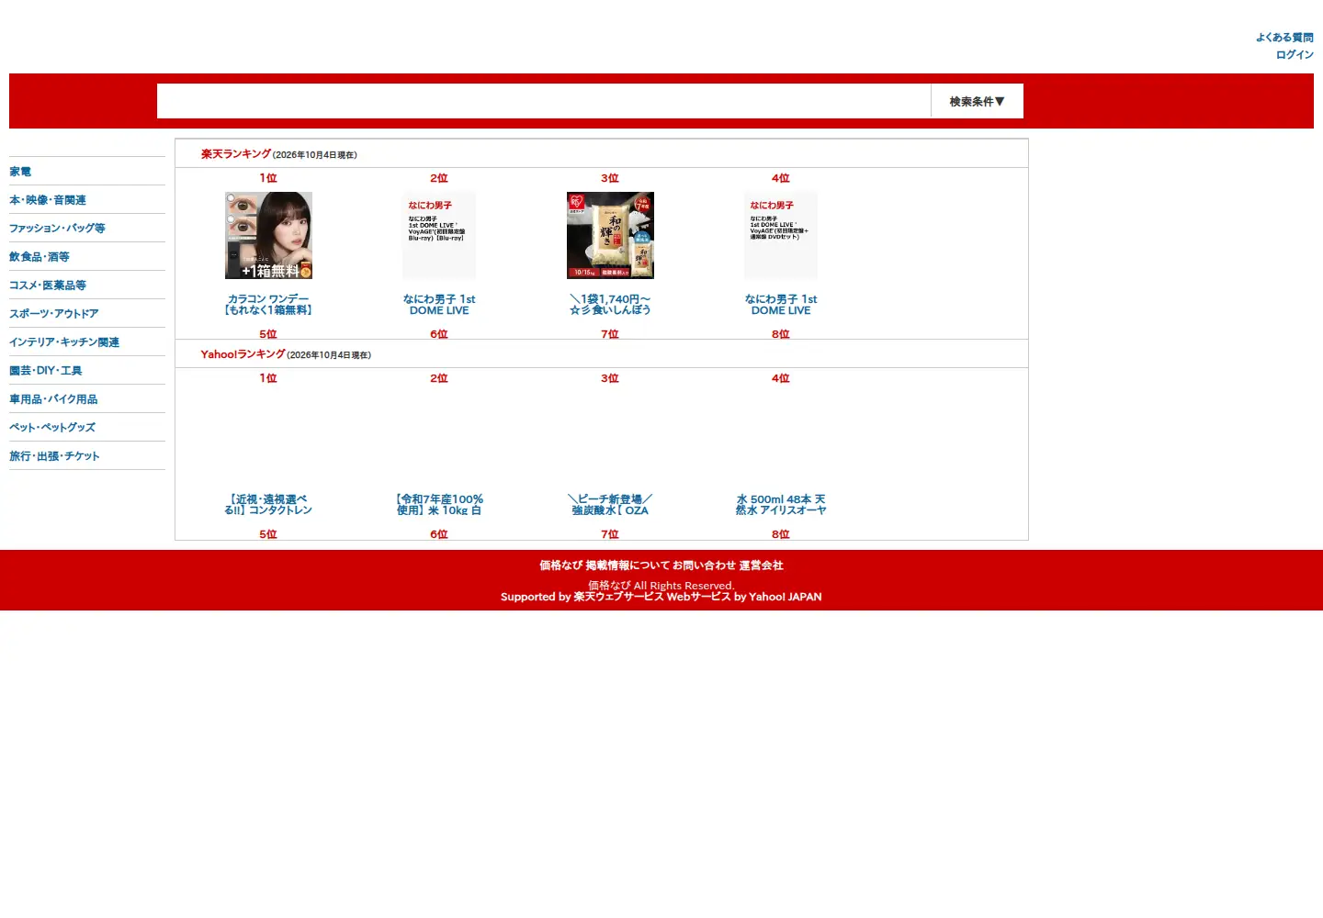The width and height of the screenshot is (1323, 918).
Task: Click the 楽天ウェブサービス credit link
Action: (x=618, y=597)
